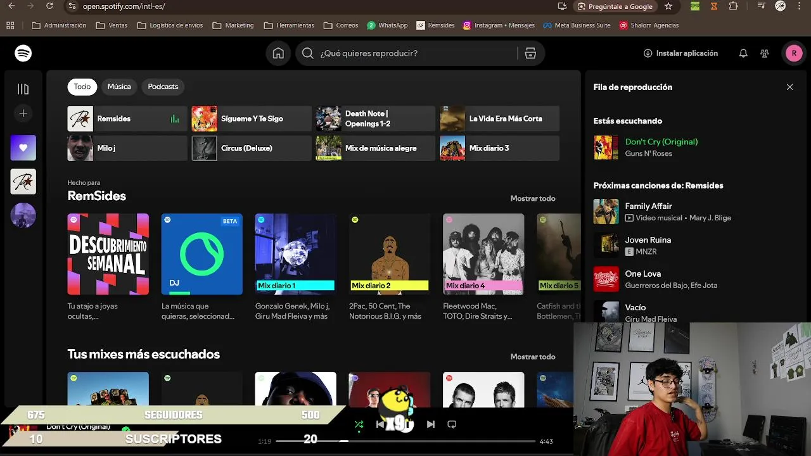Skip to the next track
The image size is (811, 456).
pos(431,424)
